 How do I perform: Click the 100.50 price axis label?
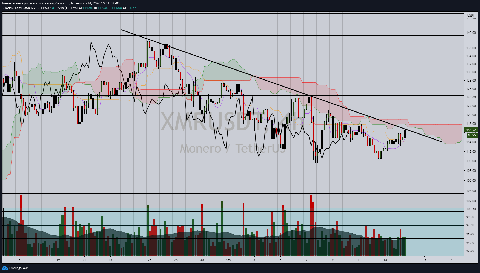[x=471, y=209]
